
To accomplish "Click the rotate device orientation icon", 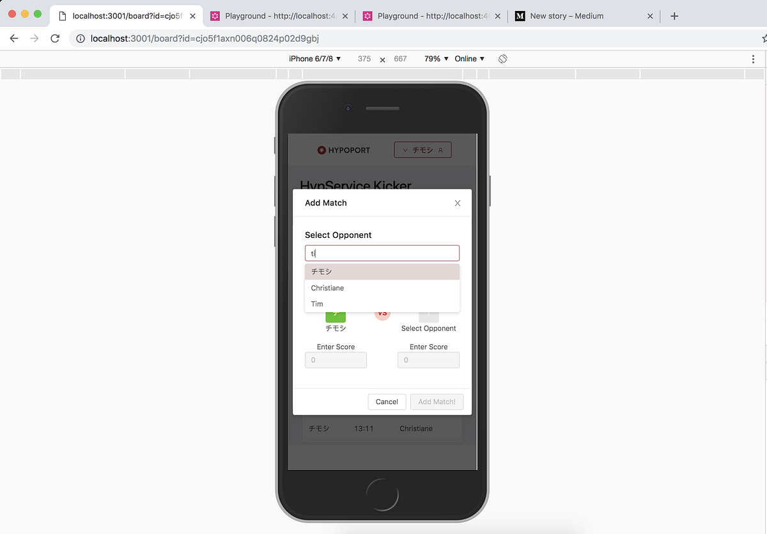I will pos(502,58).
